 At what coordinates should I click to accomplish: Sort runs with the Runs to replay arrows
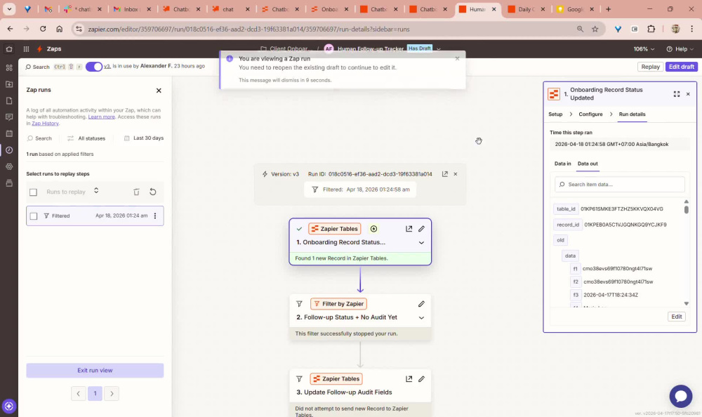pyautogui.click(x=96, y=191)
